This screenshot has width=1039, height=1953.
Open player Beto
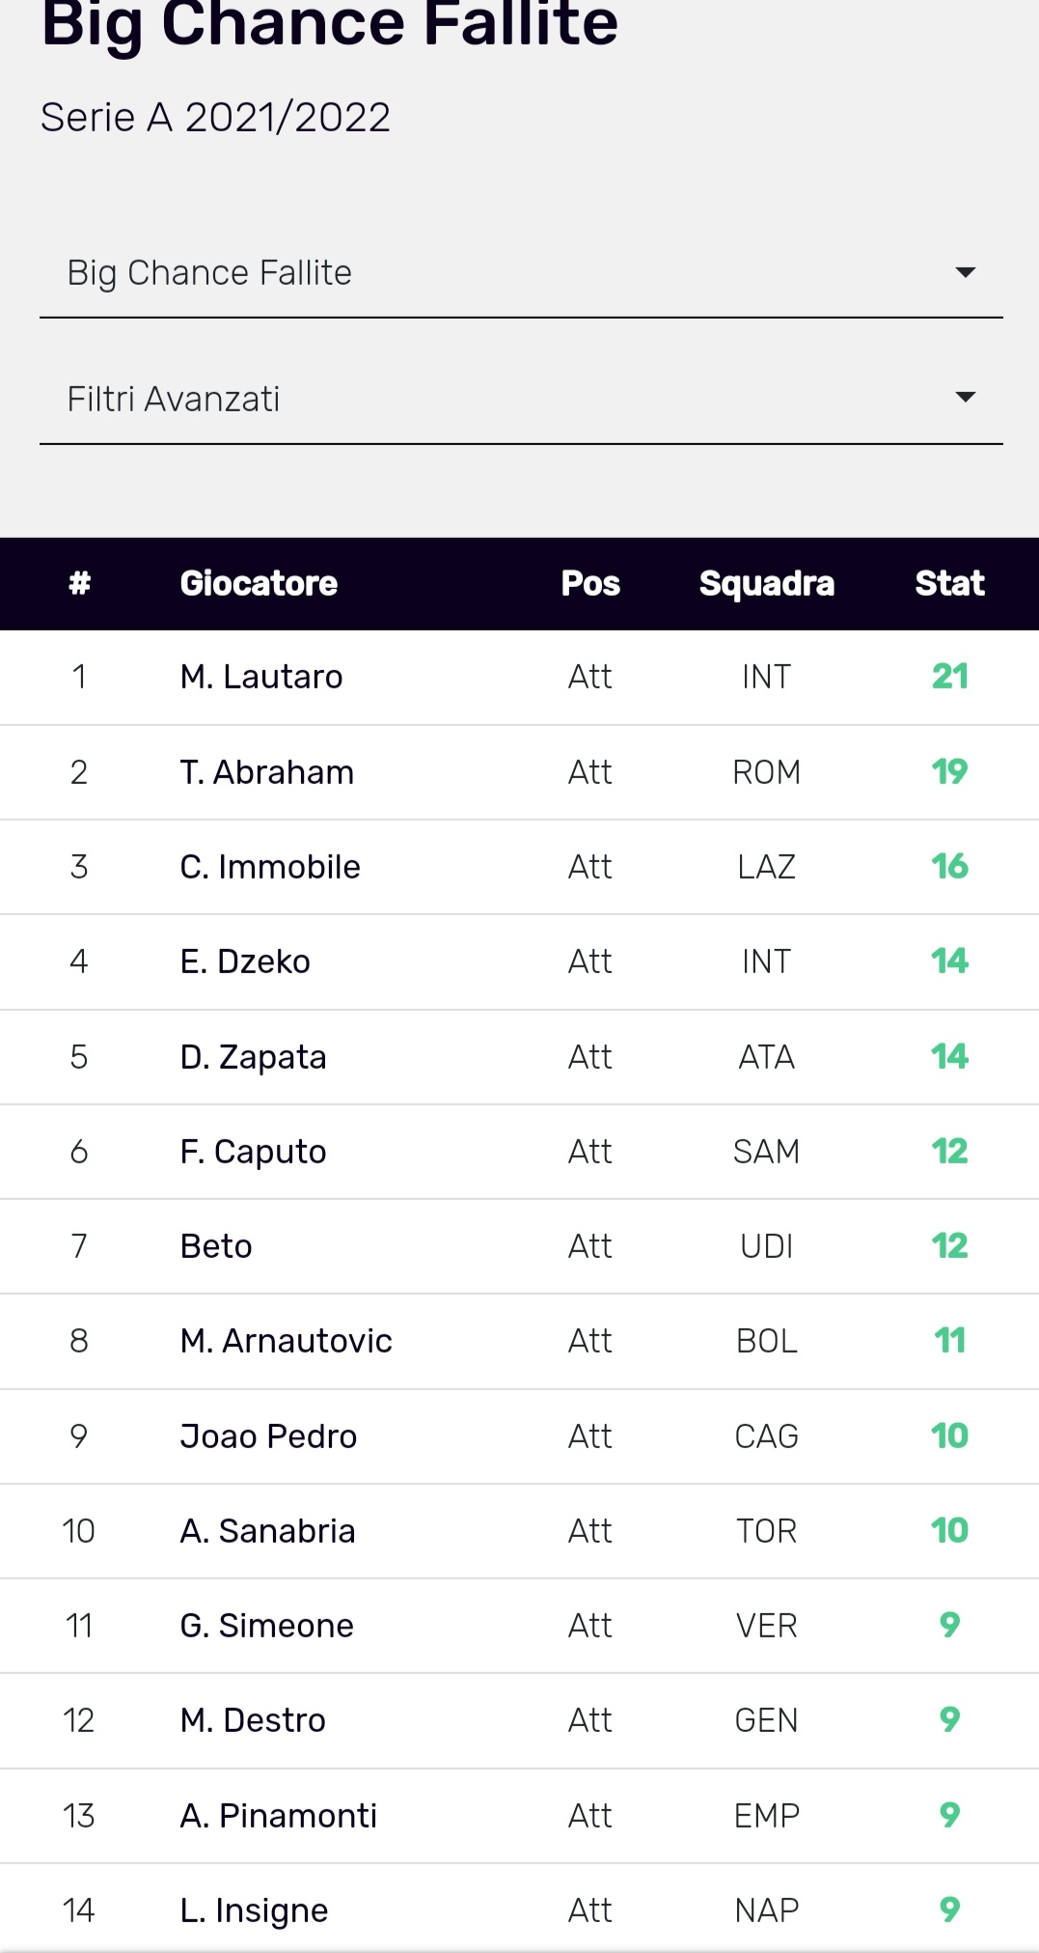[x=216, y=1246]
